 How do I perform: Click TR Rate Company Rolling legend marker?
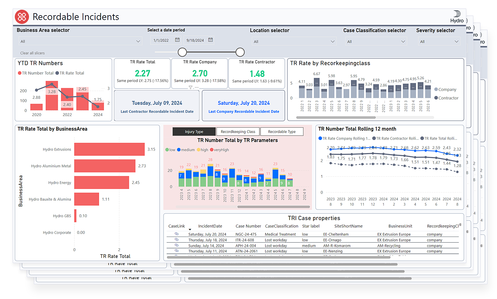coord(320,139)
